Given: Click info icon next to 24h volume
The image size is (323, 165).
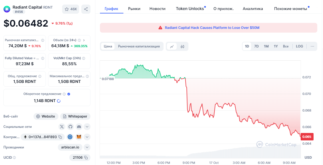Looking at the screenshot, I should (79, 40).
